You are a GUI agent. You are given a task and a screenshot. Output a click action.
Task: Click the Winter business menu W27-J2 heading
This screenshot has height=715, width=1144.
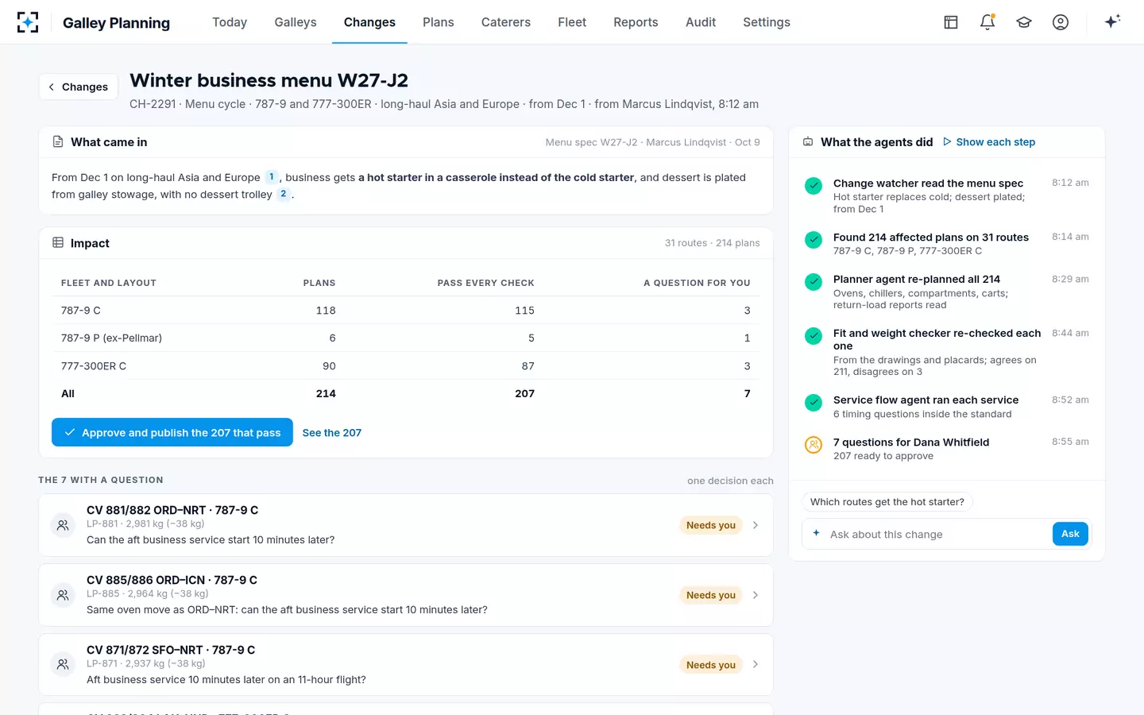coord(269,80)
